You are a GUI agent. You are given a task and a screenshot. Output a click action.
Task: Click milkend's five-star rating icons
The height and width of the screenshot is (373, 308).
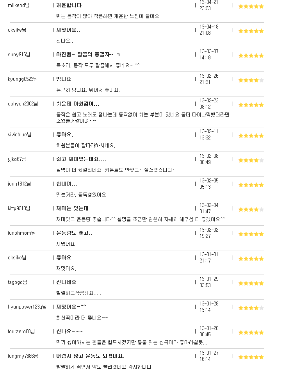[x=251, y=6]
